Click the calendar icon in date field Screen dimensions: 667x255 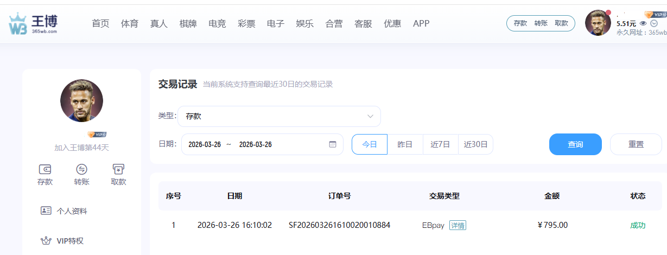333,144
